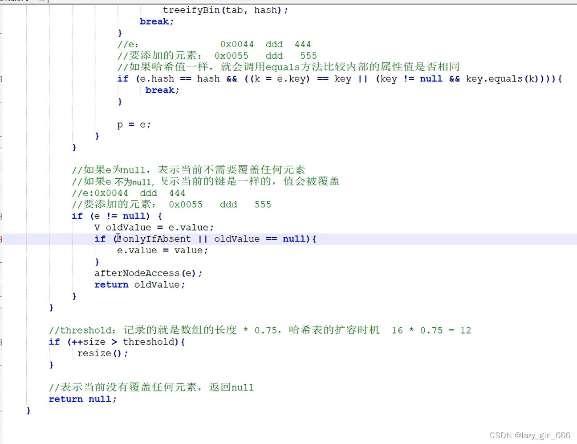This screenshot has width=577, height=444.
Task: Click the CSDN @lazy_girl_666 watermark link
Action: tap(530, 436)
